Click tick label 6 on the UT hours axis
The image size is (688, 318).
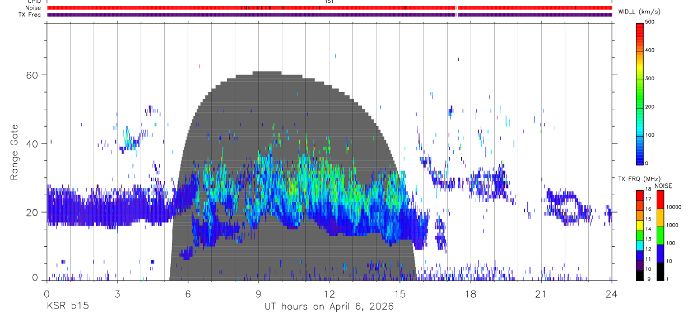click(188, 294)
